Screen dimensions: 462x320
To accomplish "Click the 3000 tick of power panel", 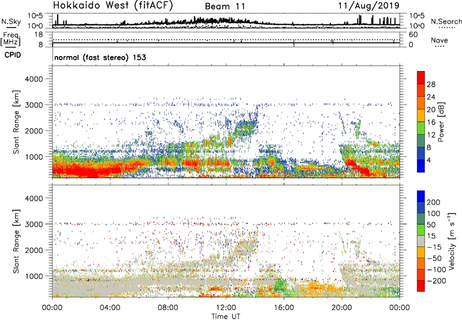I will tap(34, 105).
